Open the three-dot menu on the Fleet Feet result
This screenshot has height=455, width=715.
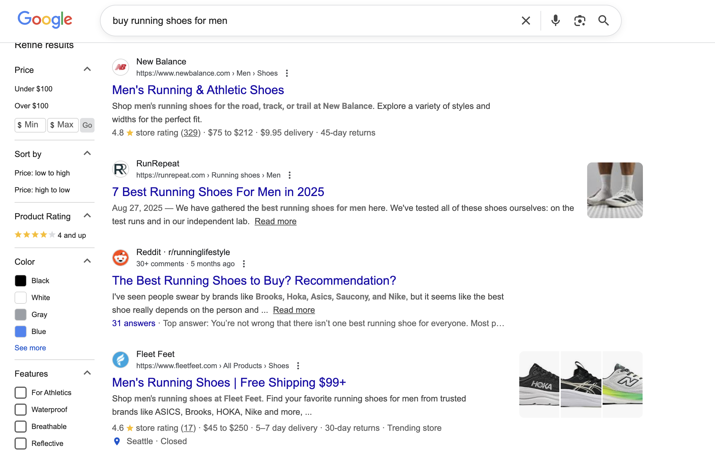(x=298, y=365)
